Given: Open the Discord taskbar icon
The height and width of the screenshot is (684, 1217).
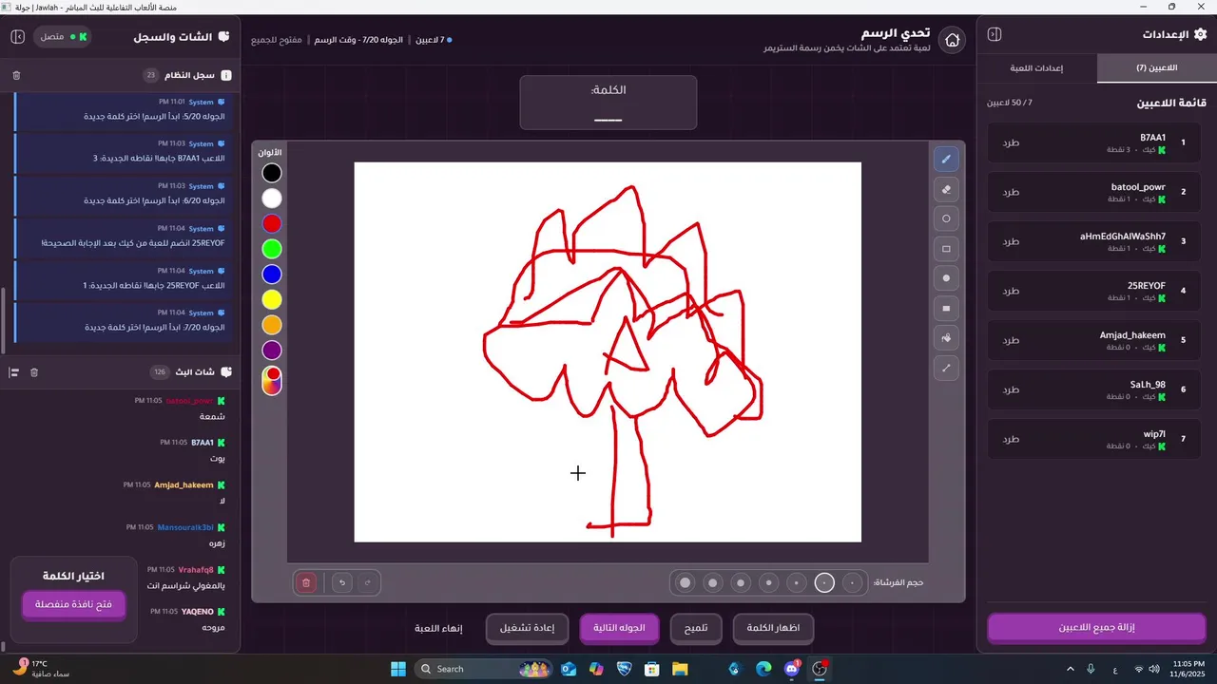Looking at the screenshot, I should pyautogui.click(x=792, y=669).
